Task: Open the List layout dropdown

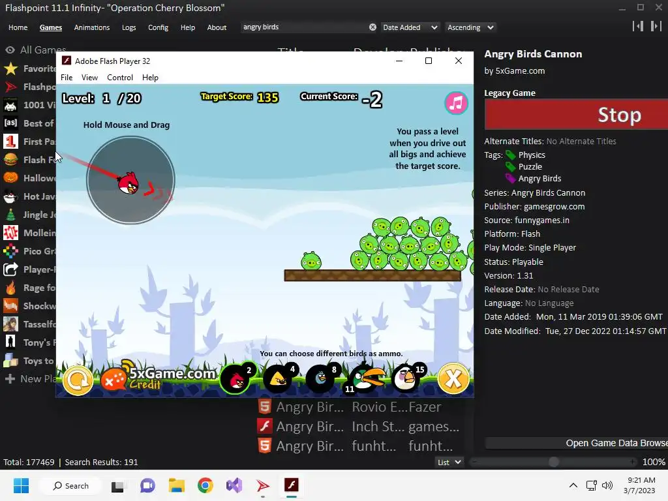Action: pos(449,463)
